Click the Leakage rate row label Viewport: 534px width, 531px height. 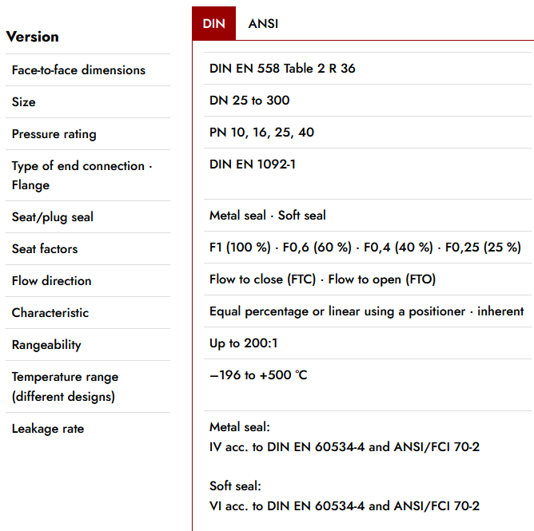tap(48, 429)
